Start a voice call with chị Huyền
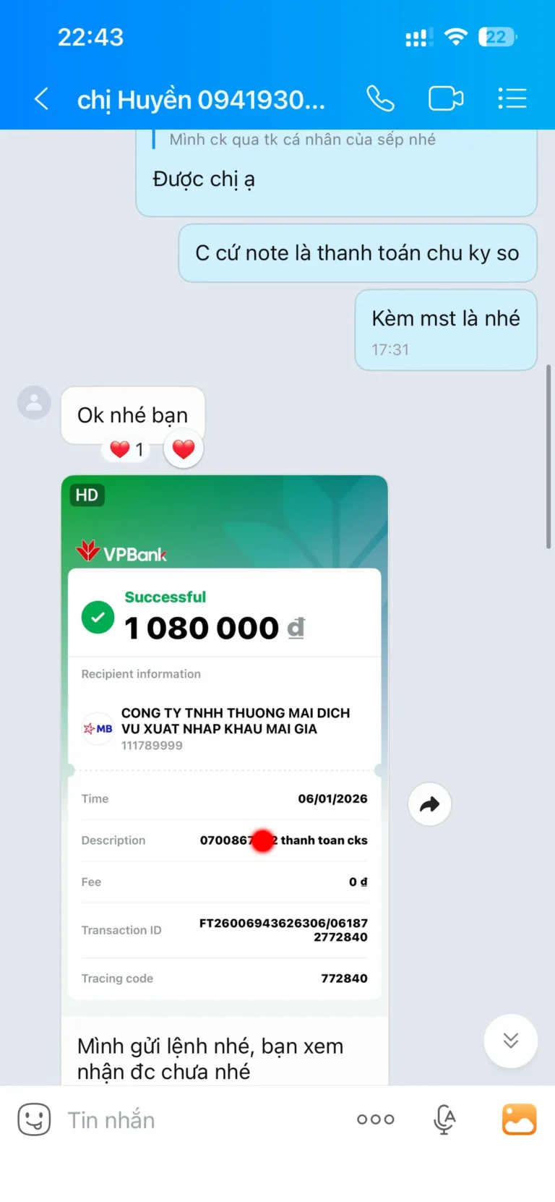This screenshot has width=555, height=1202. click(380, 98)
